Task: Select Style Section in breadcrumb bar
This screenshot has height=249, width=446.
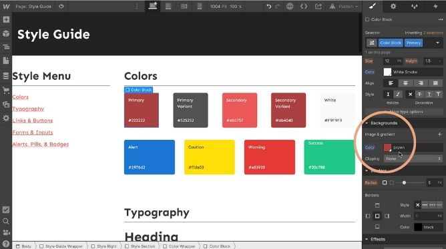Action: pos(140,246)
